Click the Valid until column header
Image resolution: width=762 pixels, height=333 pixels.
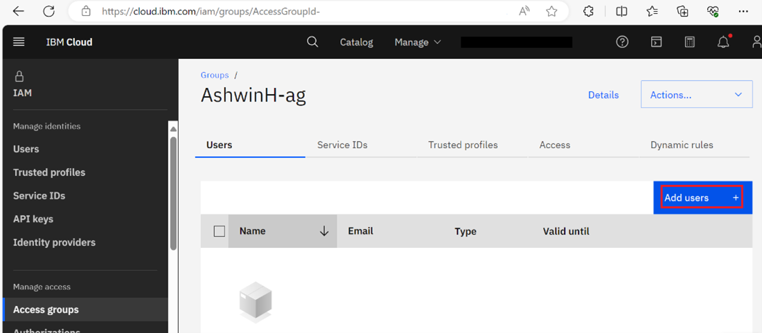566,231
